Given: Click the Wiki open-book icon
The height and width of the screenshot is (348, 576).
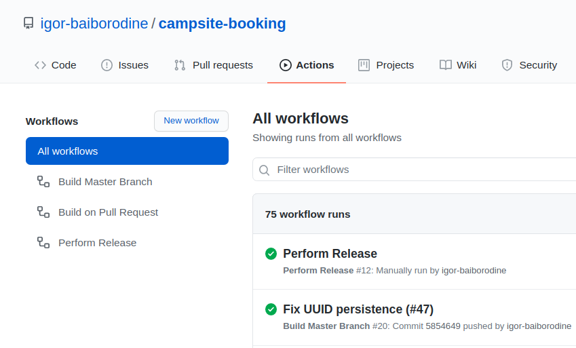Looking at the screenshot, I should click(446, 65).
